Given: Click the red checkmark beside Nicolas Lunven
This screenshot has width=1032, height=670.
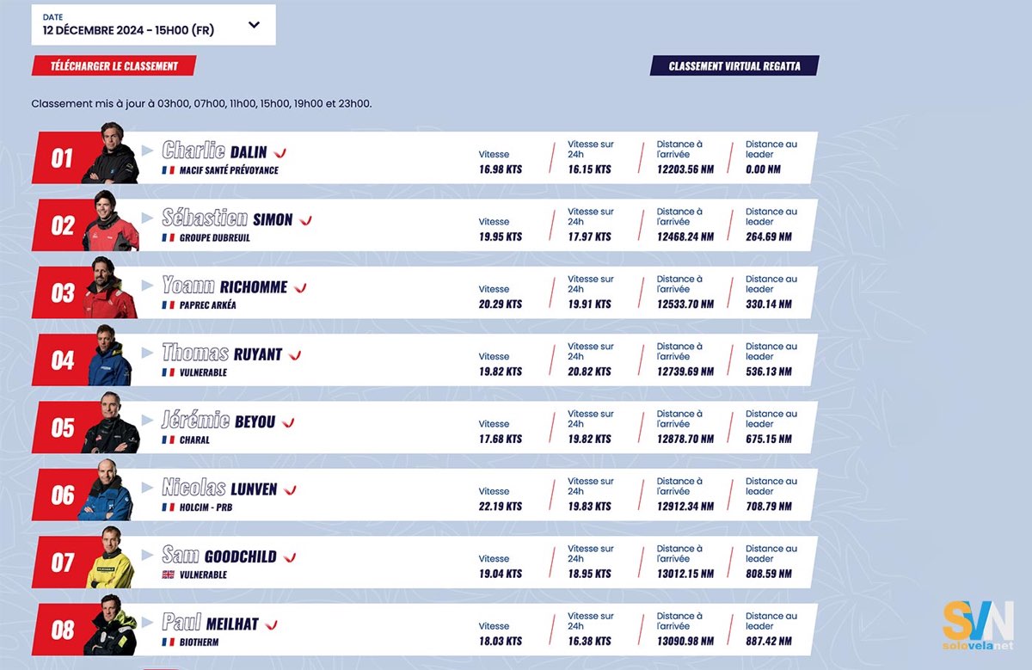Looking at the screenshot, I should [x=290, y=490].
